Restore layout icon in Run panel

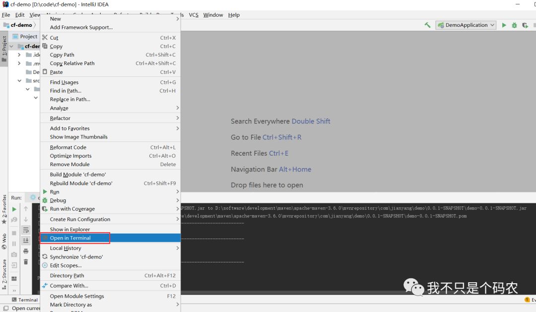[14, 278]
